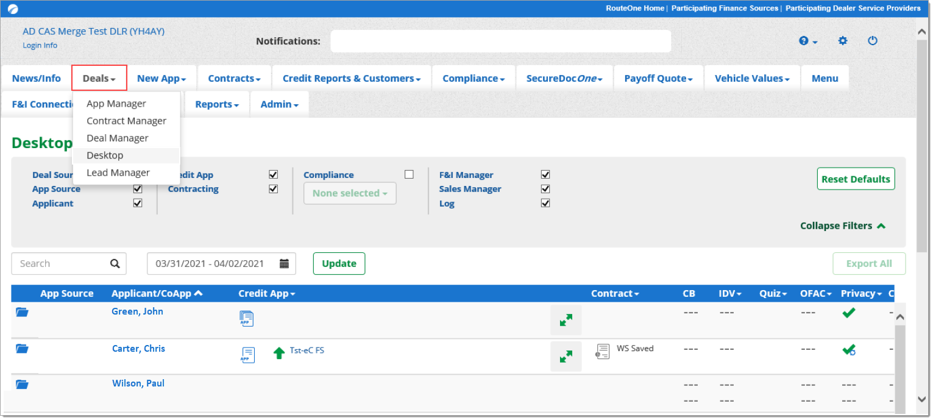Open the None selected dropdown
The height and width of the screenshot is (420, 933).
coord(350,193)
